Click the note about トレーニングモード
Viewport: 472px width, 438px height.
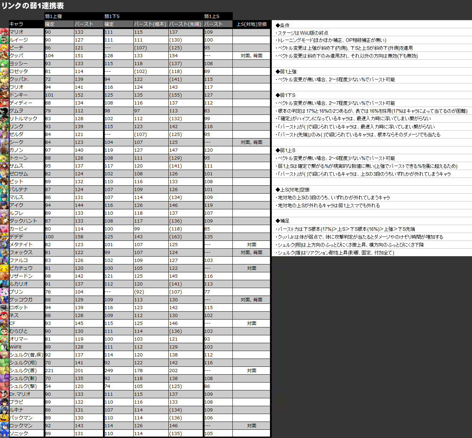(331, 40)
